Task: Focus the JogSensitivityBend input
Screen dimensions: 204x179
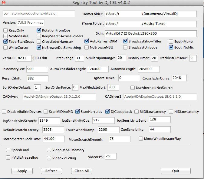Action: [160, 120]
